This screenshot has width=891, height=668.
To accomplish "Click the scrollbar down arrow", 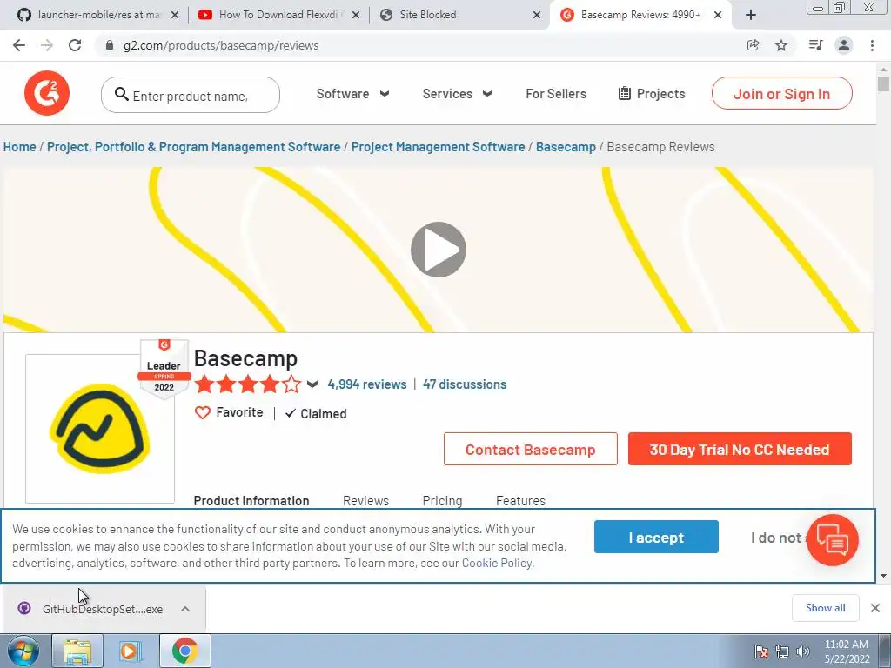I will click(883, 576).
